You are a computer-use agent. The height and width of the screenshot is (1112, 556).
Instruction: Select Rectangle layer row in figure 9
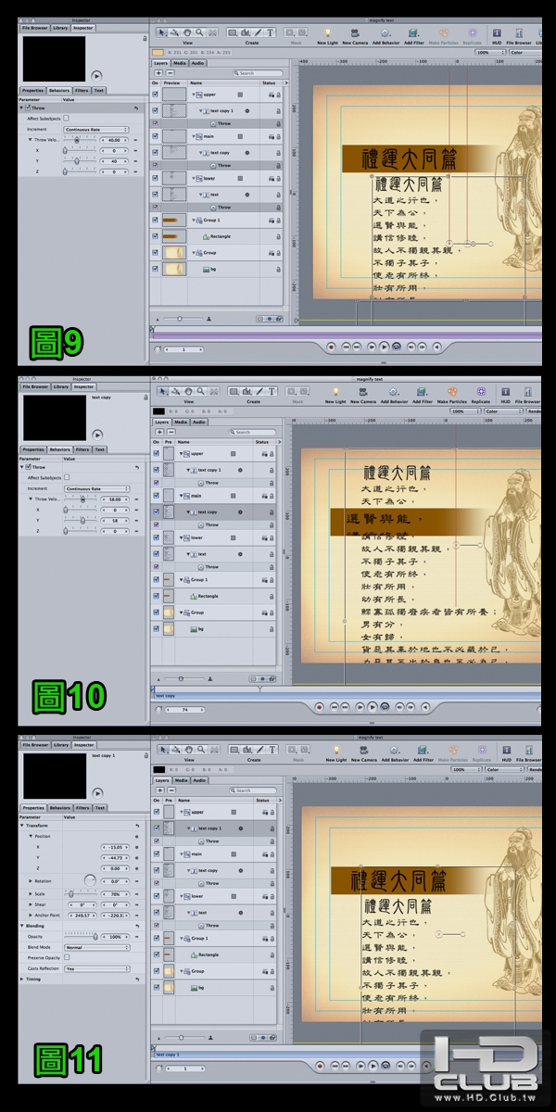214,236
